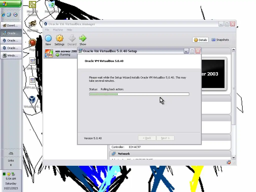Image resolution: width=256 pixels, height=192 pixels.
Task: Click the Network section header
Action: (x=170, y=154)
